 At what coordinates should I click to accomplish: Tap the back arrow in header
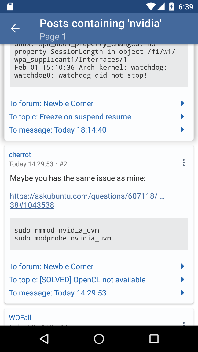15,29
